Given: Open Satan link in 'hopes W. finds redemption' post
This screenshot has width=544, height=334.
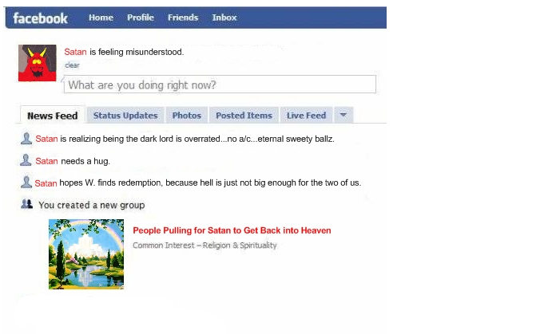Looking at the screenshot, I should (46, 183).
